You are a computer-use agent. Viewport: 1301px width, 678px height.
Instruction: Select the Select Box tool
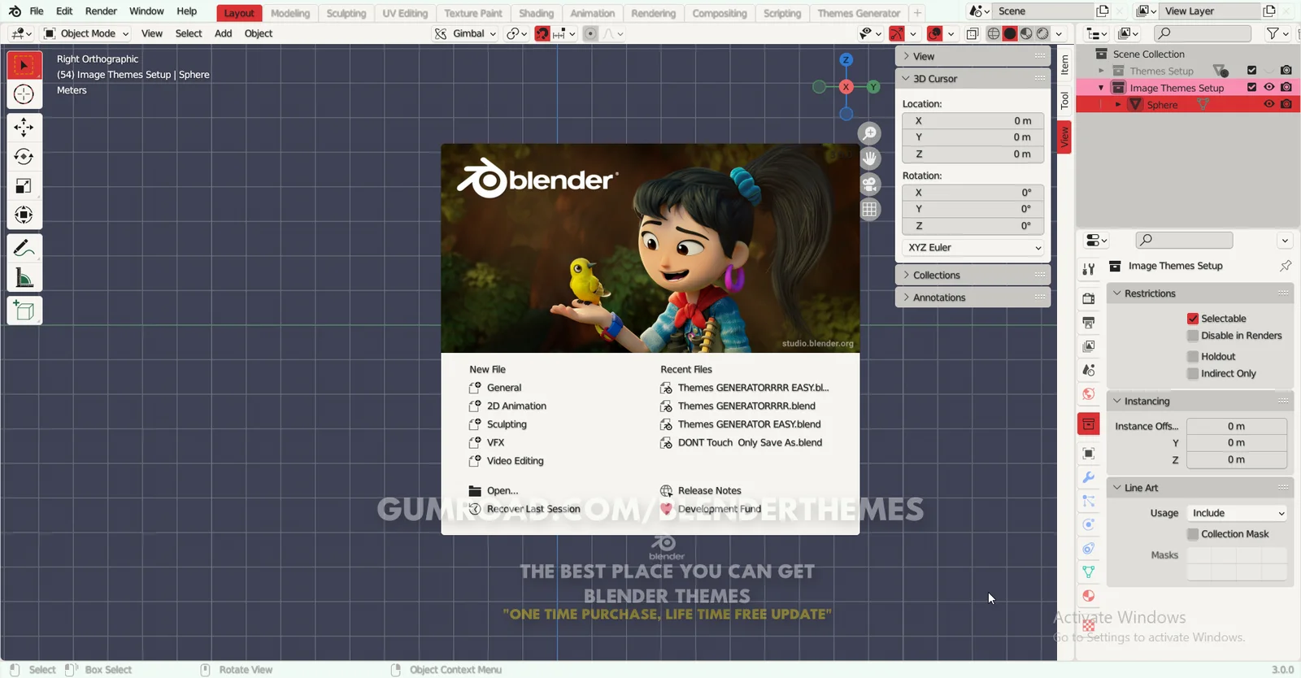click(24, 65)
